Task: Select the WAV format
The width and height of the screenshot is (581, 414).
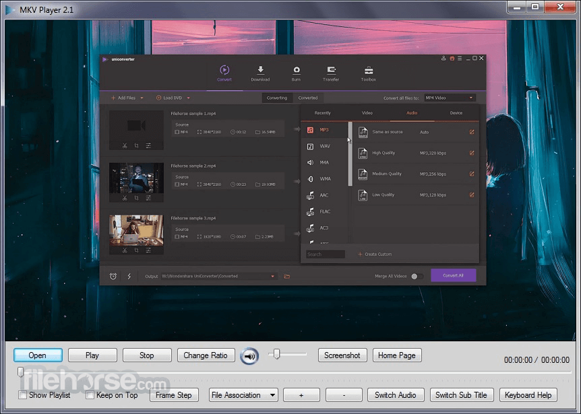Action: [x=324, y=146]
